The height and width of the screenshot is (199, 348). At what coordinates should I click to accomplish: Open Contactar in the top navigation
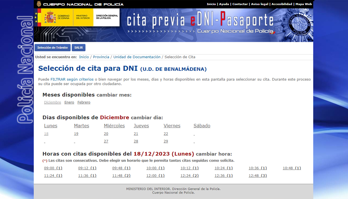pyautogui.click(x=240, y=4)
